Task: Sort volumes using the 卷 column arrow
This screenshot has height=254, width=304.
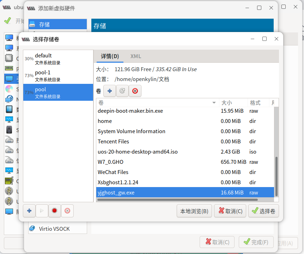Action: click(214, 103)
